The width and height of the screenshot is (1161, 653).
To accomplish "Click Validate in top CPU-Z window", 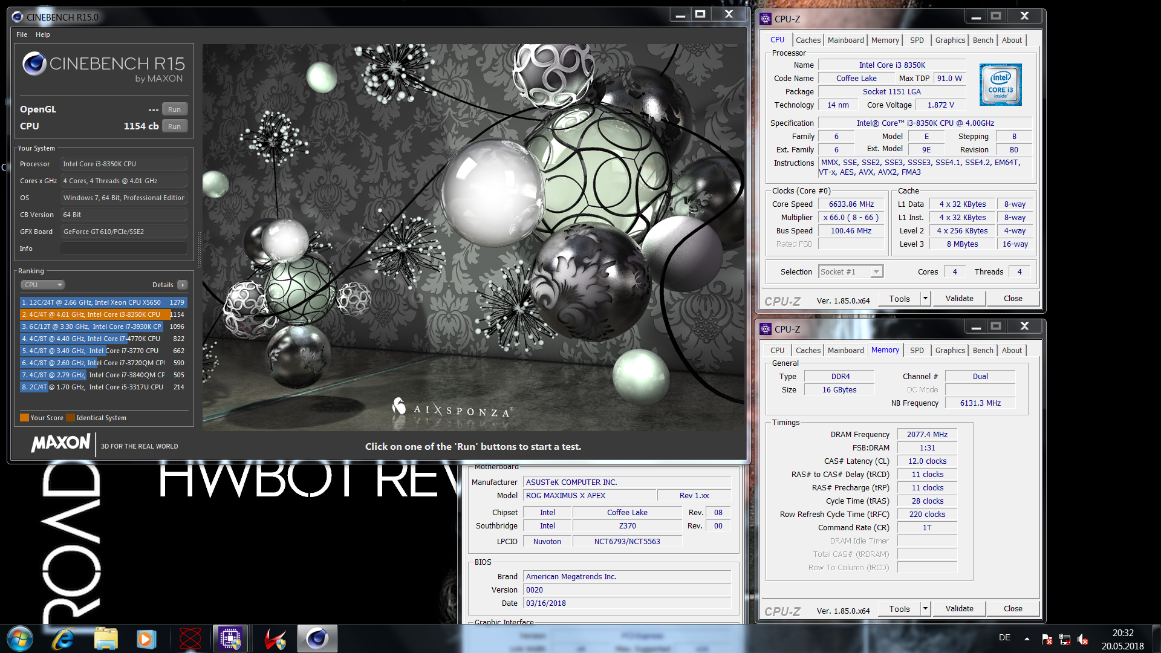I will click(959, 299).
